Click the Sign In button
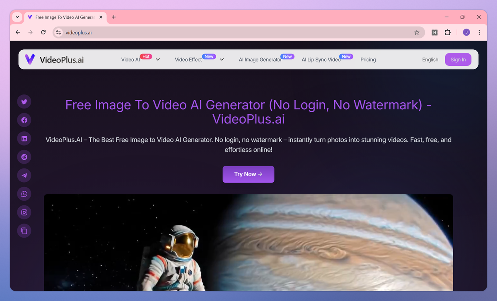 point(458,60)
